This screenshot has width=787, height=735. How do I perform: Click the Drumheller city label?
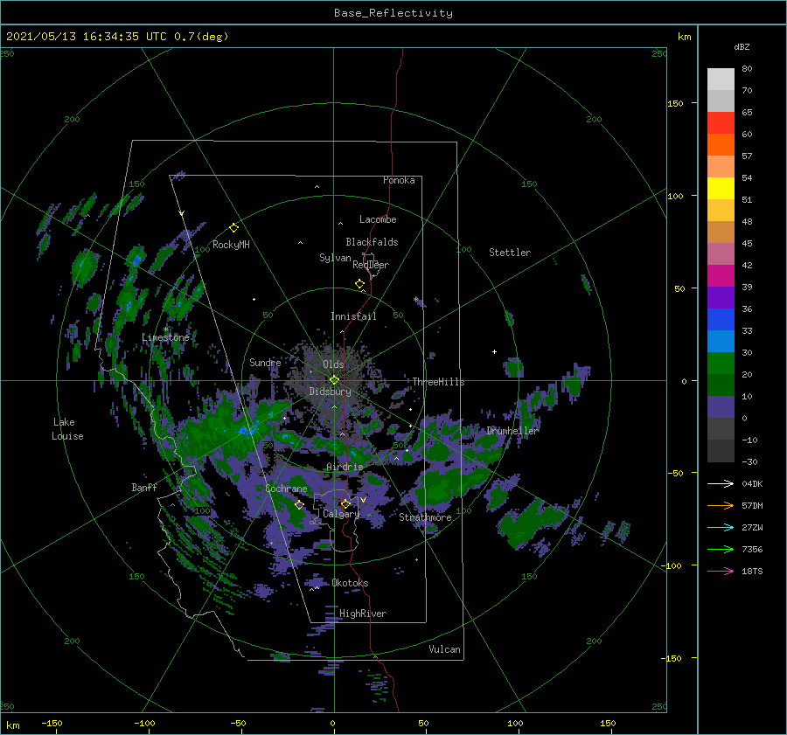(512, 431)
